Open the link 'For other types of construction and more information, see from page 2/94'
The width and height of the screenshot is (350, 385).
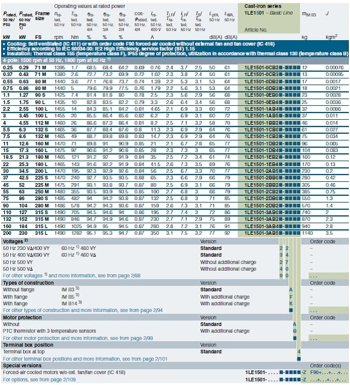[83, 310]
